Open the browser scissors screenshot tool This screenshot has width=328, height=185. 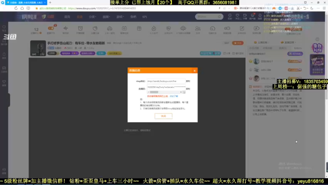point(298,8)
